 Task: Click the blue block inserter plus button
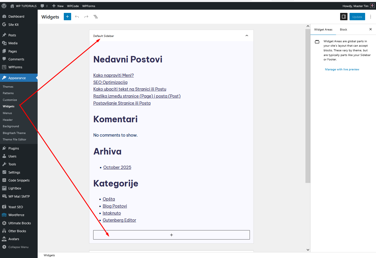(67, 17)
